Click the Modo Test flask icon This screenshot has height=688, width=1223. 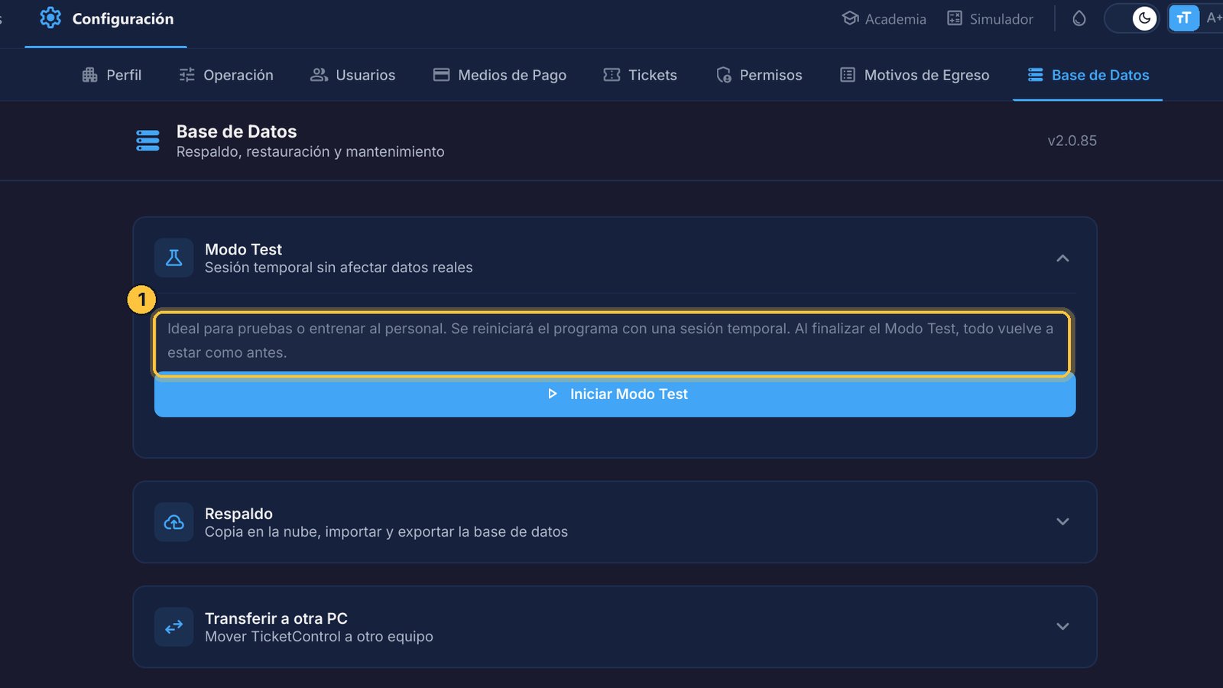coord(174,258)
